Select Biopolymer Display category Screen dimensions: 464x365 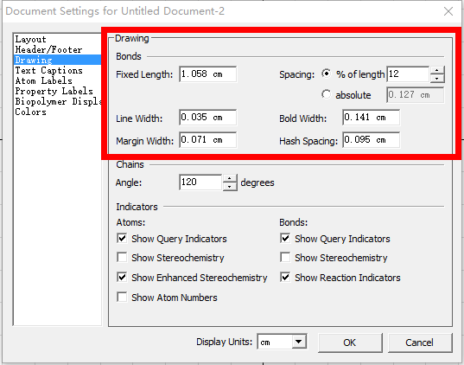click(x=58, y=101)
